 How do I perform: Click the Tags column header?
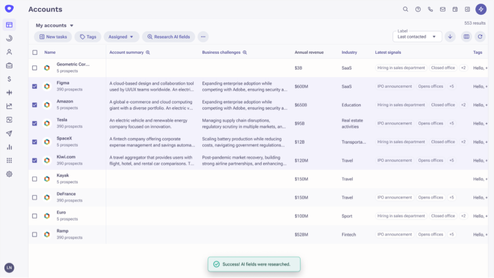click(x=478, y=52)
